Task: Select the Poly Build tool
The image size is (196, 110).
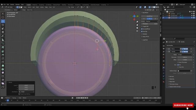Action: coord(3,66)
